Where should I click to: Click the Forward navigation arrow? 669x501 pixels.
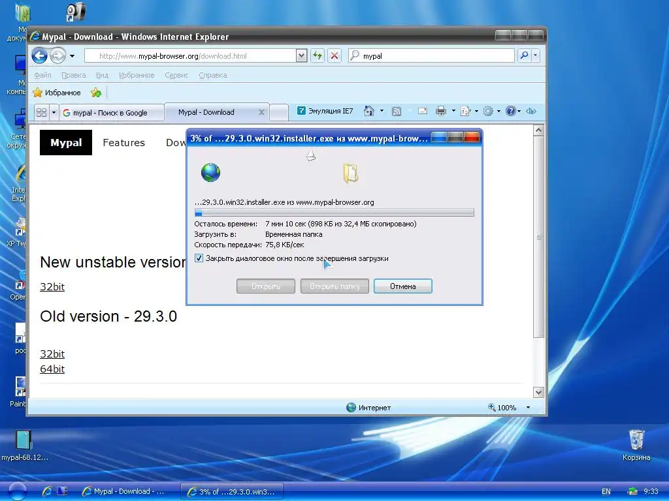[57, 55]
